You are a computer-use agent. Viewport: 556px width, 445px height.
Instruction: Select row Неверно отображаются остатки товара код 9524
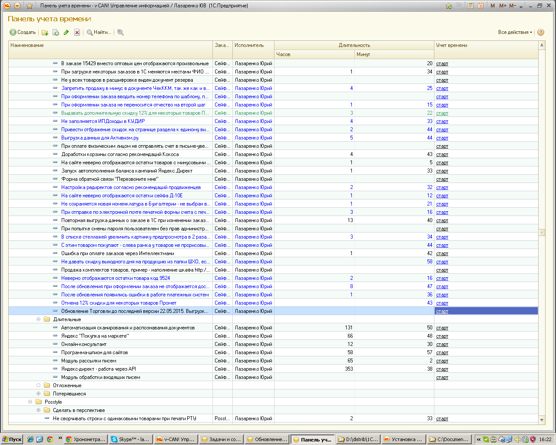point(273,278)
